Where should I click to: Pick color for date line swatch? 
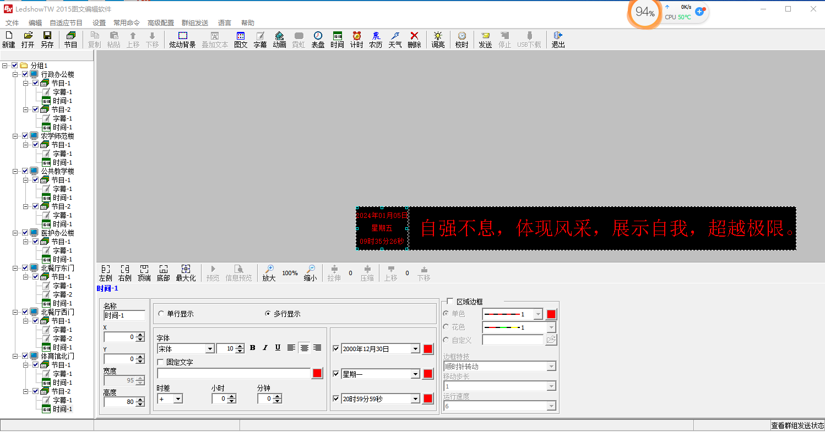(x=428, y=348)
